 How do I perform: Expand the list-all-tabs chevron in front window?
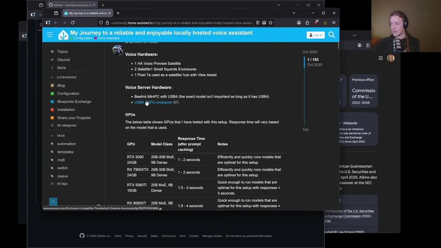point(294,13)
